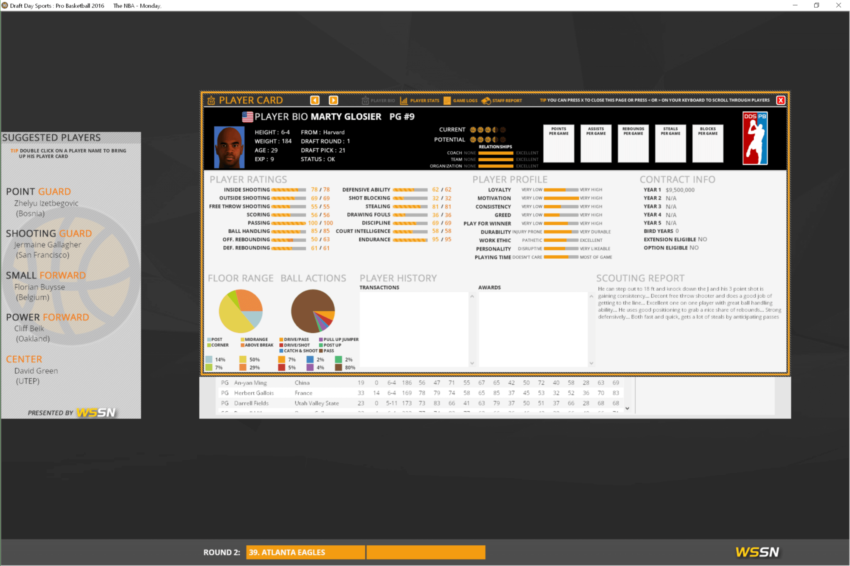Viewport: 850px width, 566px height.
Task: Click the Post legend swatch
Action: [209, 340]
